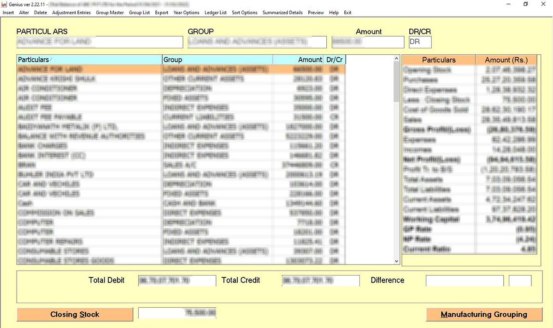Open the Preview option
Screen dimensions: 553x328
(316, 12)
